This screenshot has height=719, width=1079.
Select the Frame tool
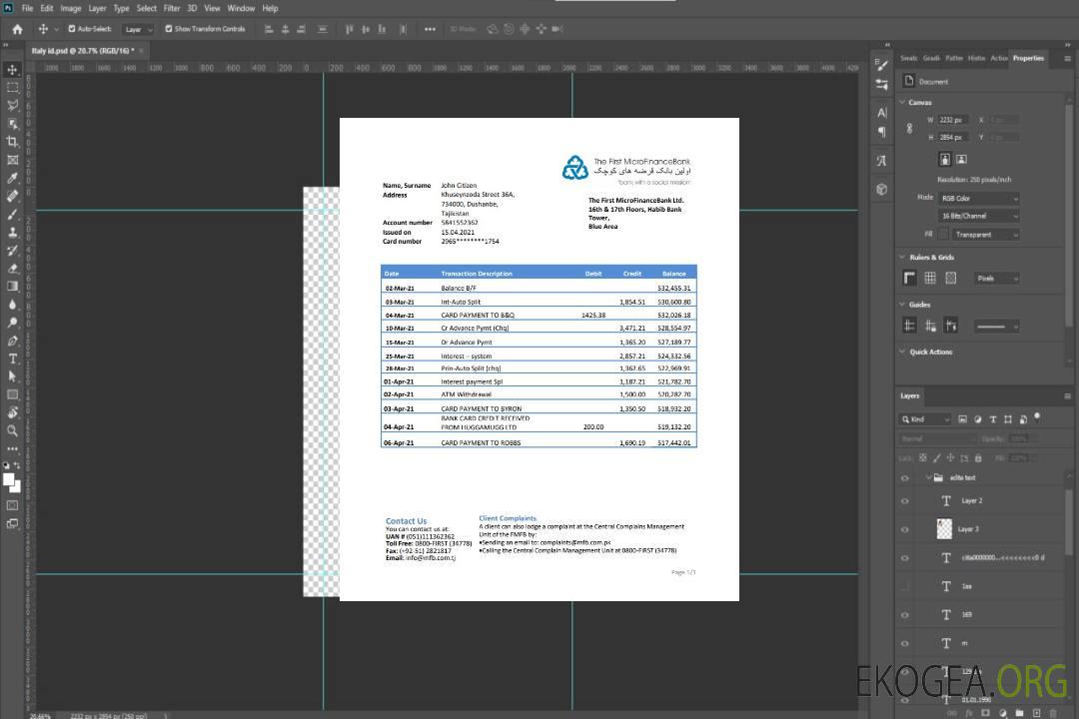[12, 160]
